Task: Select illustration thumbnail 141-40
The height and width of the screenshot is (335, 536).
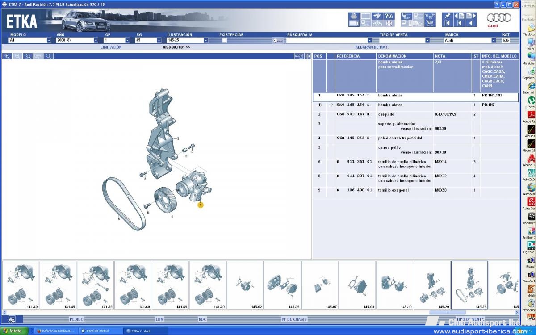Action: pos(21,285)
